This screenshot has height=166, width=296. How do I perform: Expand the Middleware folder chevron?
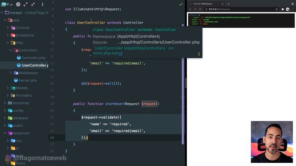click(11, 73)
